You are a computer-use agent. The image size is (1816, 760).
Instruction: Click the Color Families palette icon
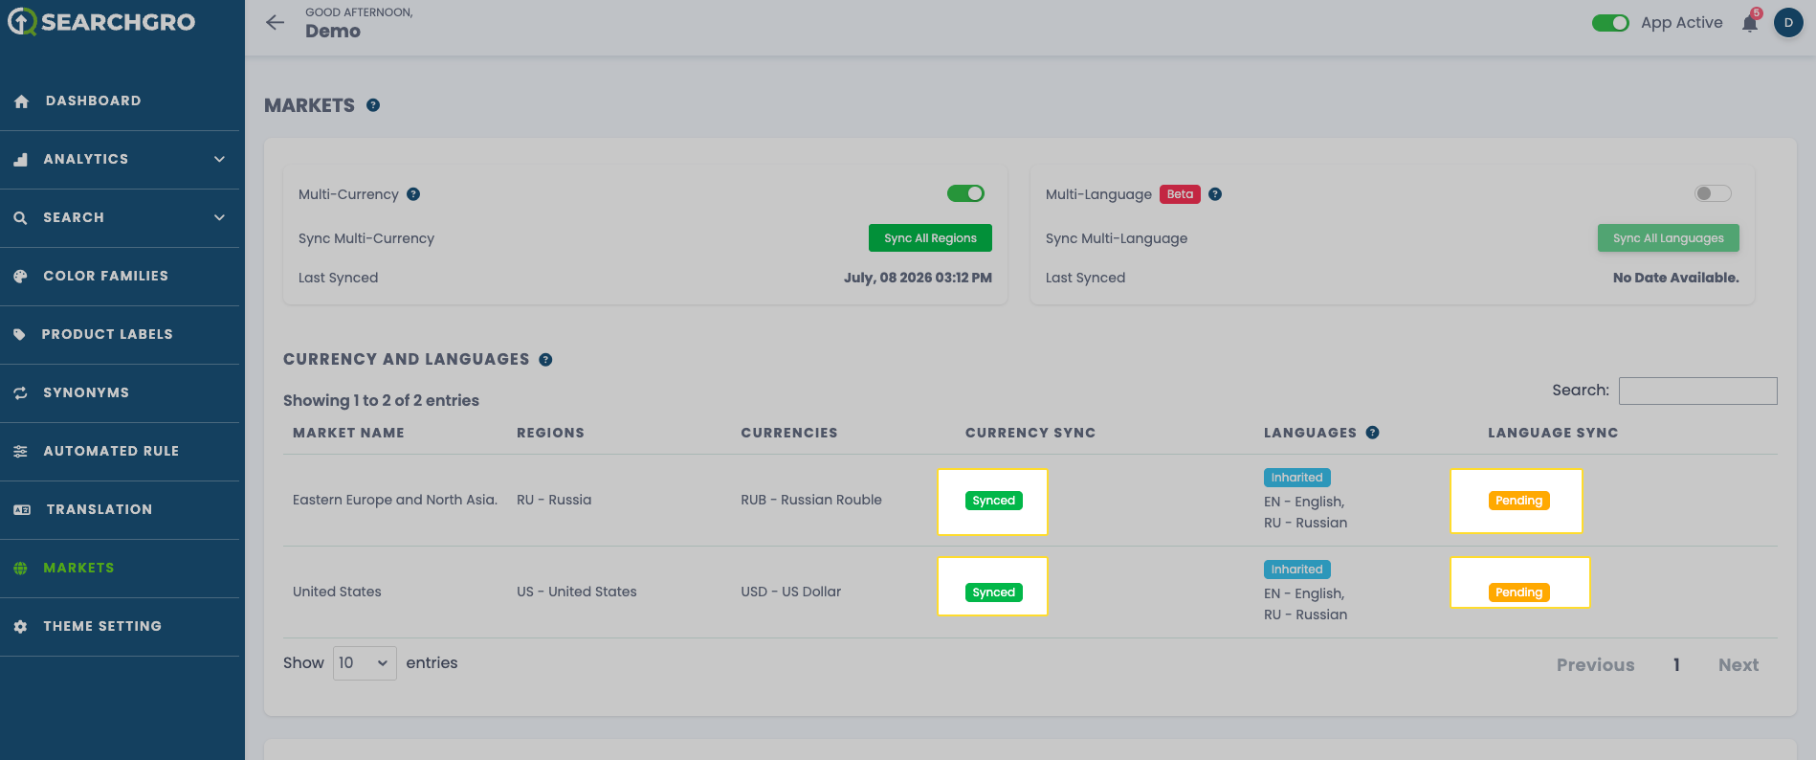(20, 277)
